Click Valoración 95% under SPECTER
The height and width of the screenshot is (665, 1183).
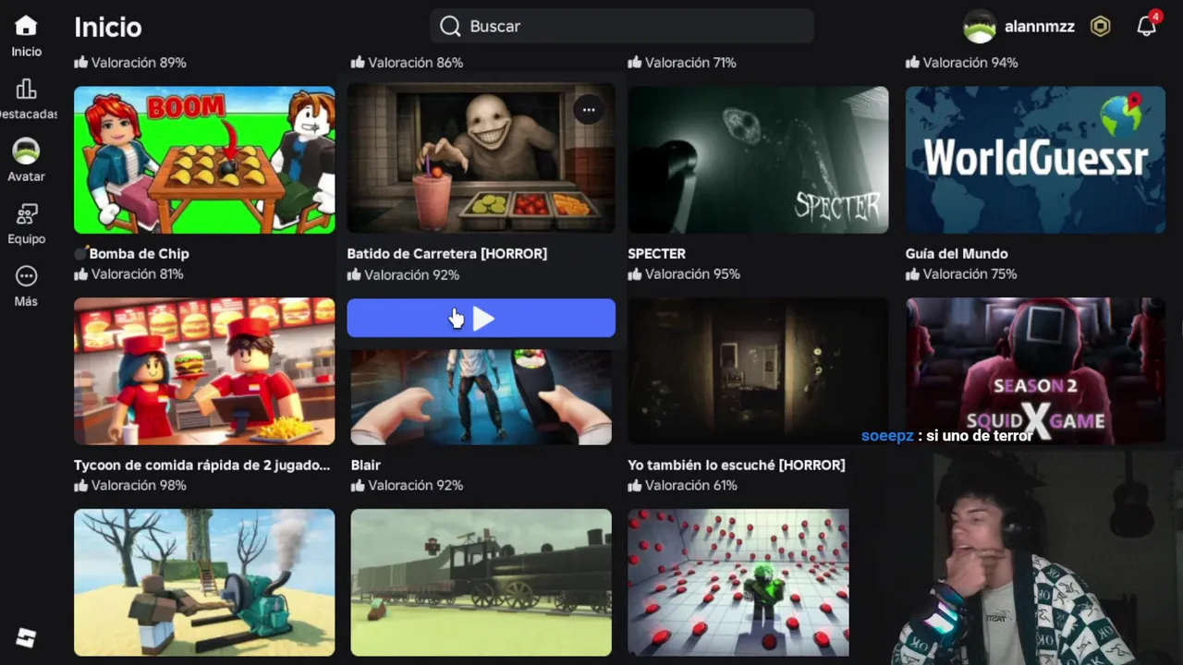click(684, 273)
